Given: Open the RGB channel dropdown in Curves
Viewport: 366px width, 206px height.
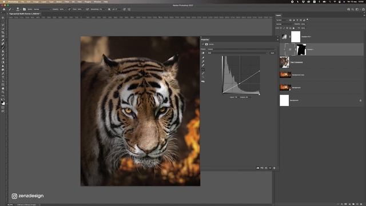Looking at the screenshot, I should click(237, 53).
